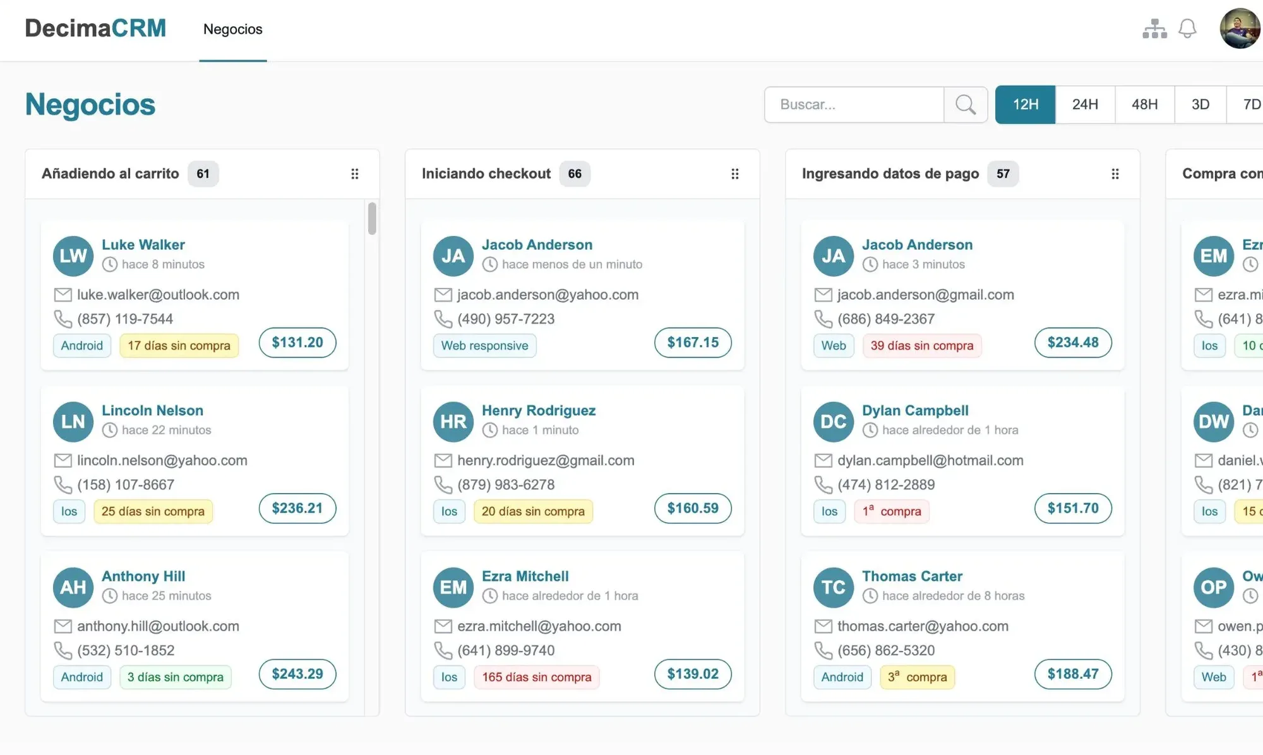Open the organization chart icon

(1154, 28)
